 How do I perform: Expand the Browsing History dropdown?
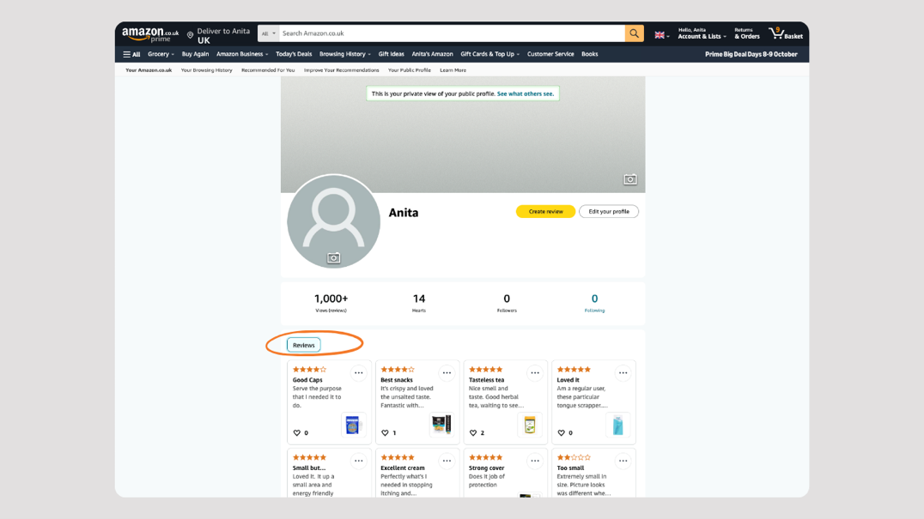coord(344,54)
